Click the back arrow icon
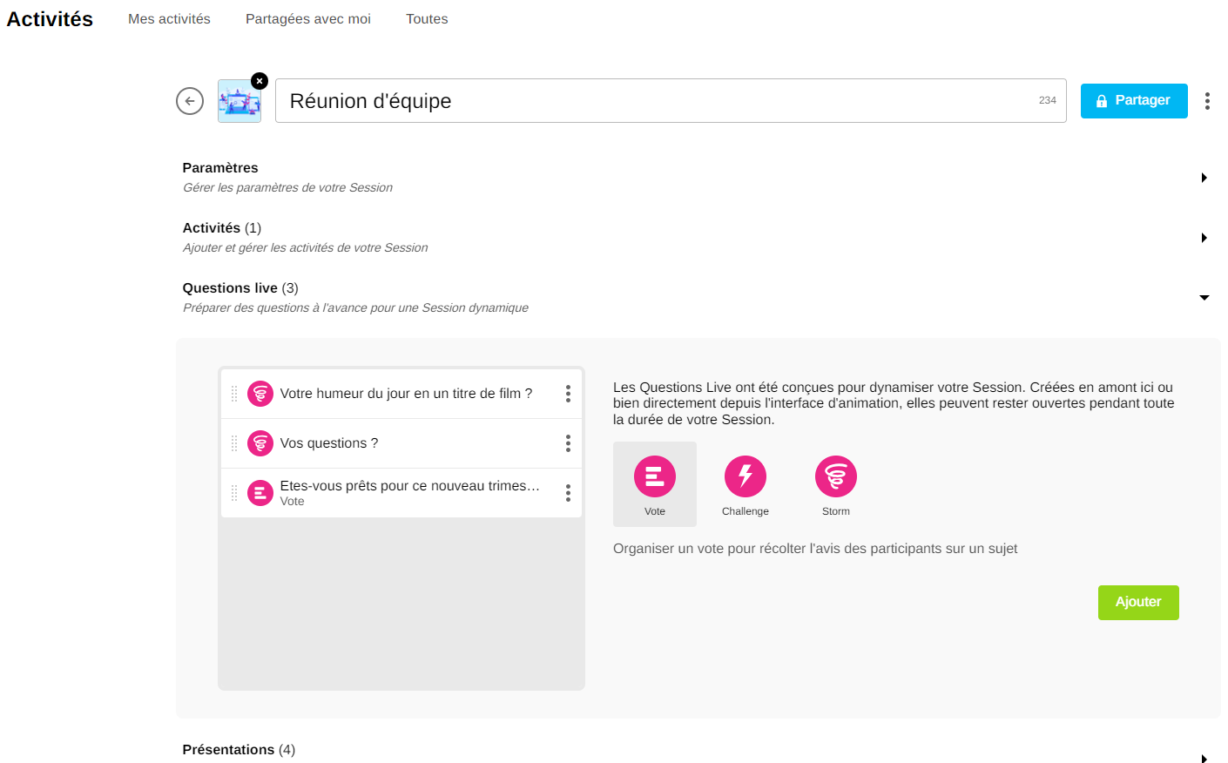This screenshot has height=763, width=1228. point(190,101)
